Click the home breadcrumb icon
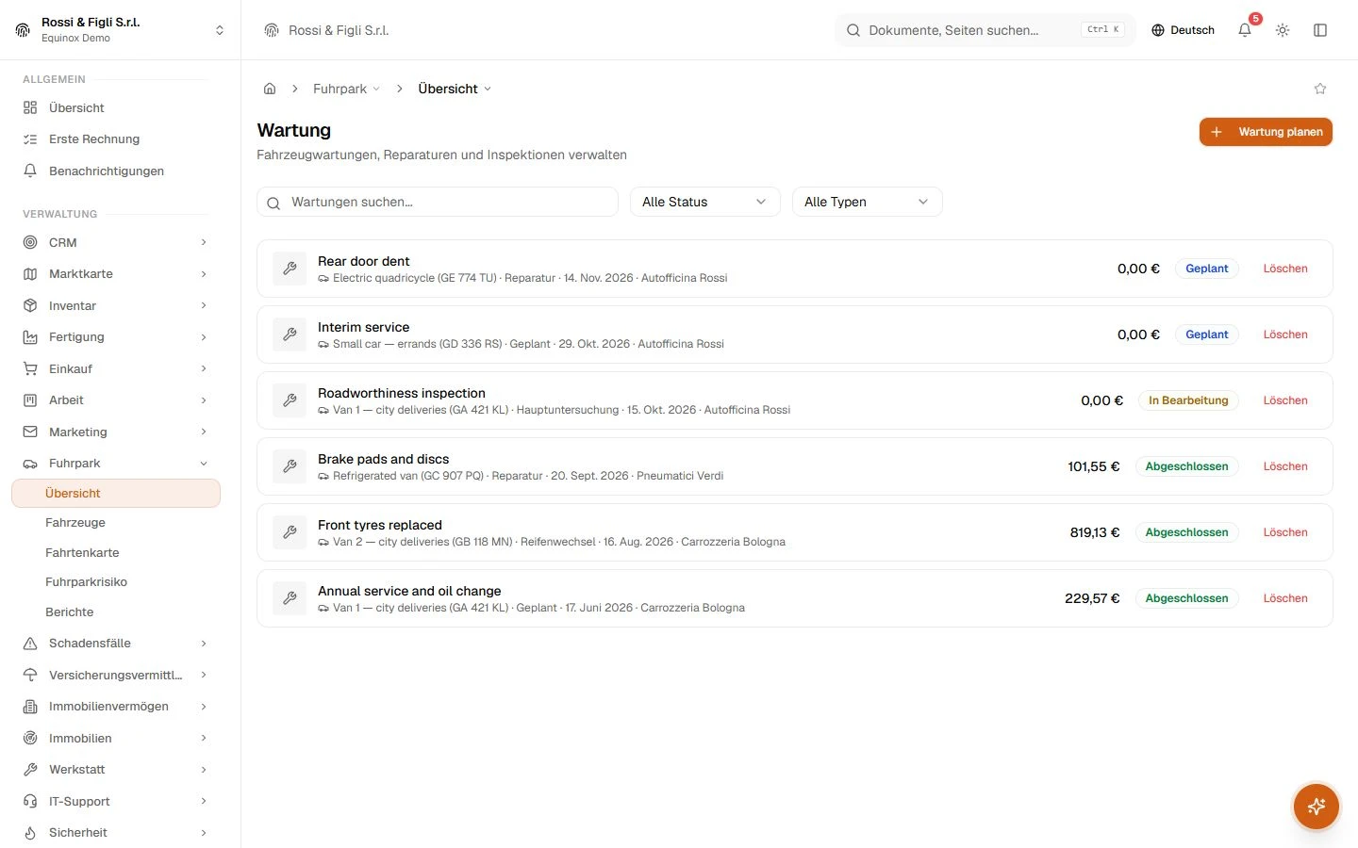The height and width of the screenshot is (848, 1358). (x=270, y=89)
